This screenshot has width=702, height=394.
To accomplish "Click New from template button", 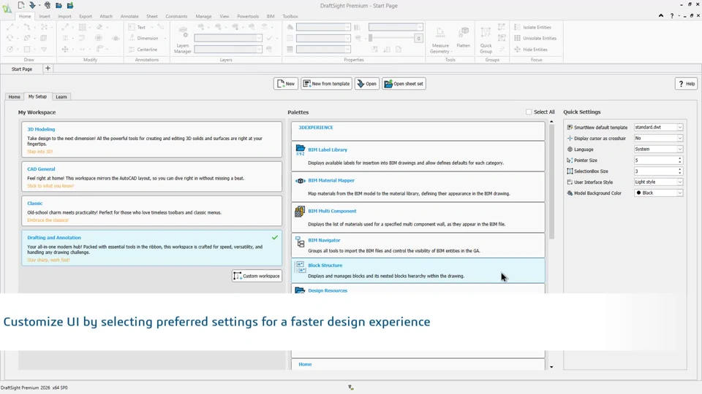I will point(326,83).
